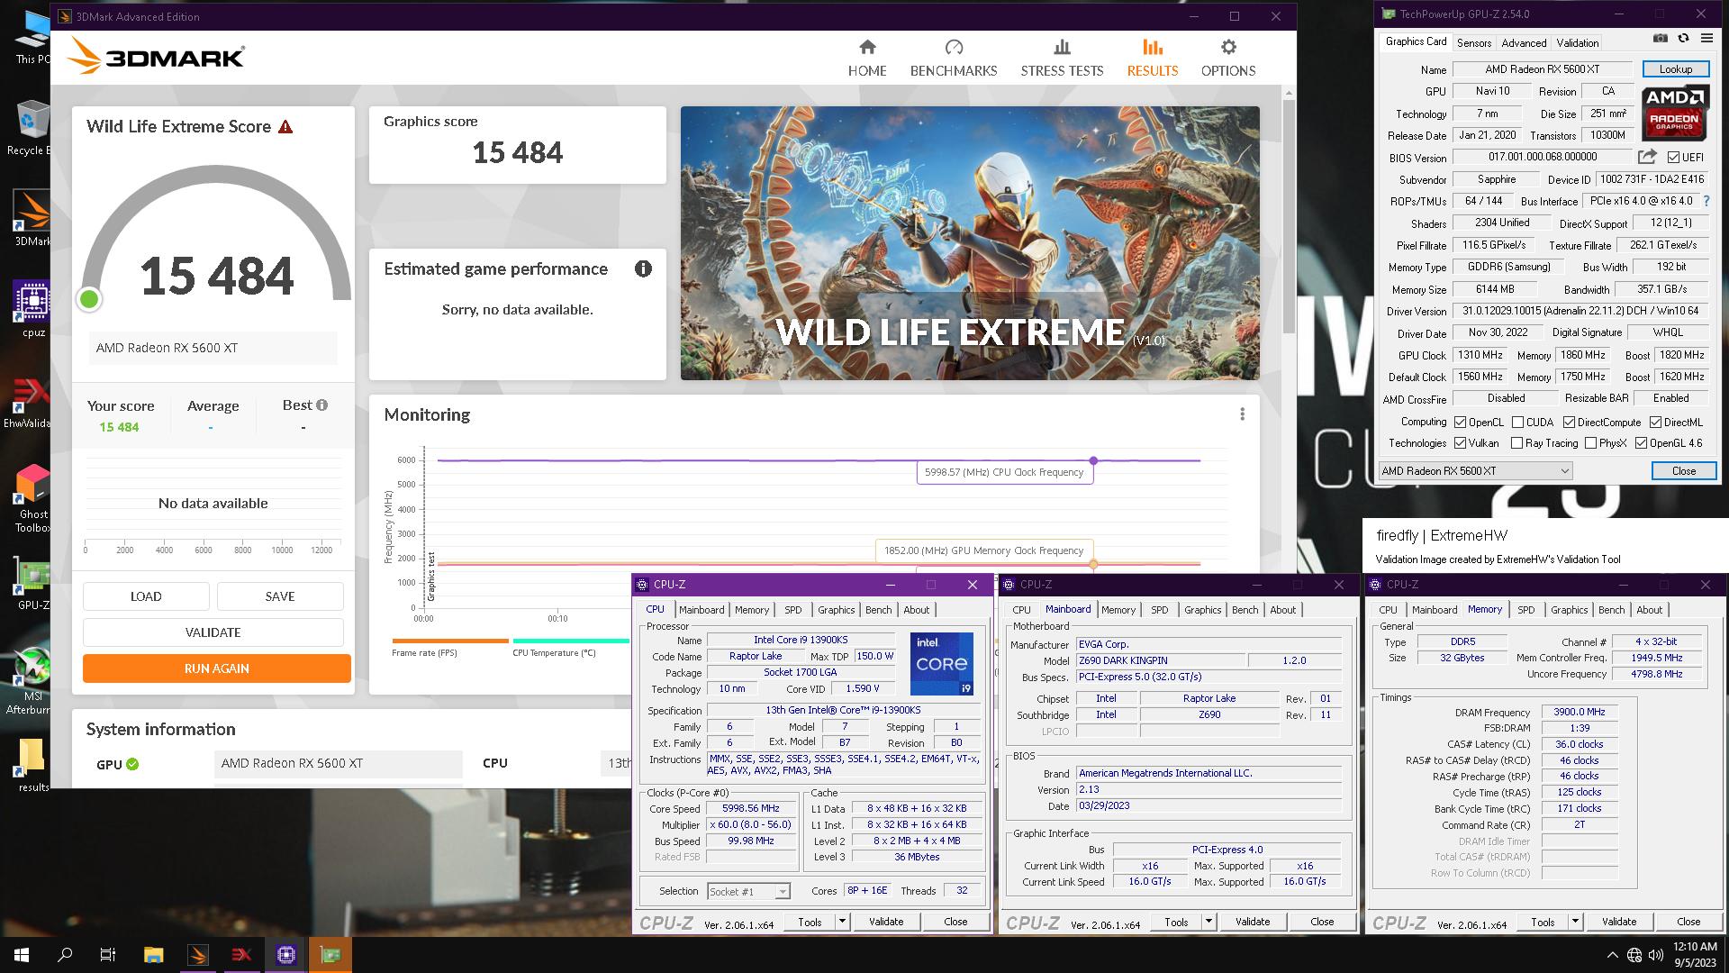Click the Close button in GPU-Z

click(x=1683, y=471)
